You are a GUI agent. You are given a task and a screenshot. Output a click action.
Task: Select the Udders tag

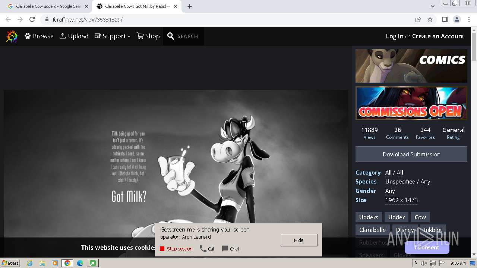[x=369, y=217]
